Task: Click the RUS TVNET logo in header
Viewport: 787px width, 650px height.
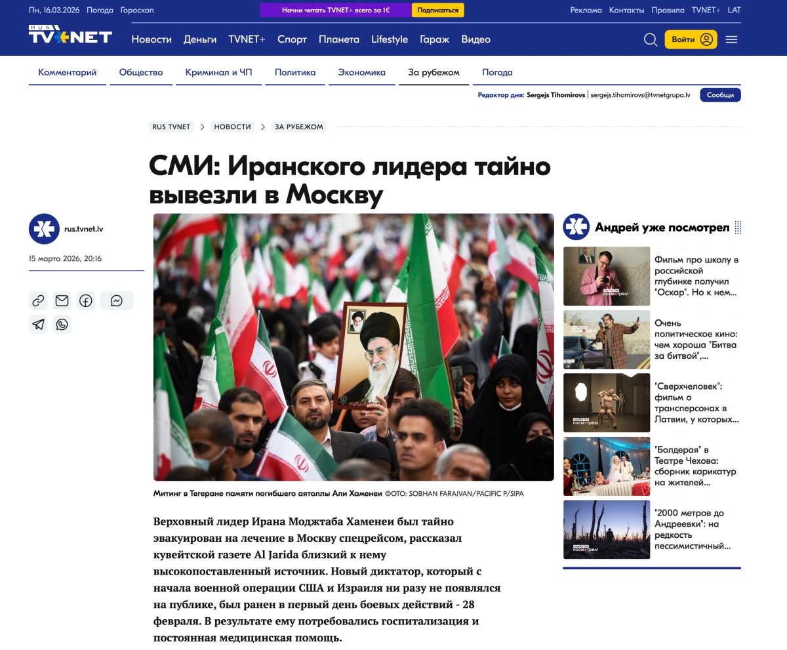Action: 70,36
